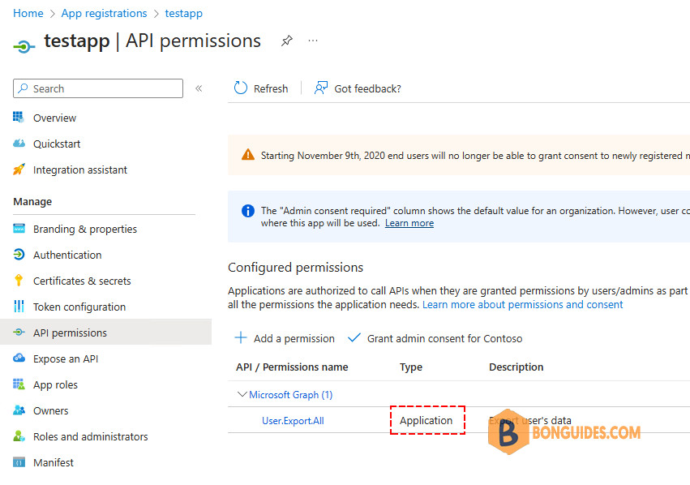Open Integration assistant page

[x=80, y=170]
